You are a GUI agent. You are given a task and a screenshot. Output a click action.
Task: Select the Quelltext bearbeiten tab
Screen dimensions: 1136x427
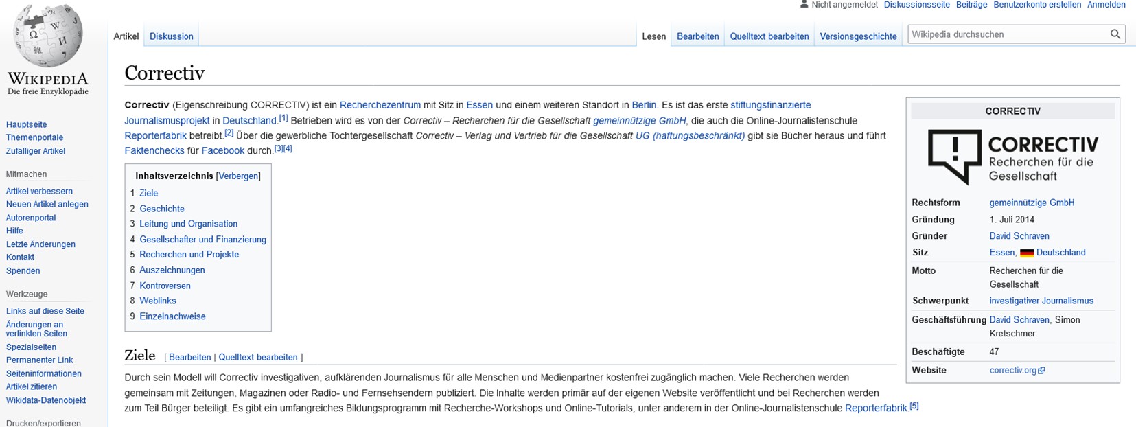point(769,36)
